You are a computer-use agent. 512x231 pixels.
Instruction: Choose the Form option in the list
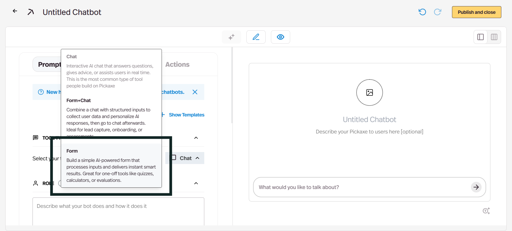(x=111, y=165)
